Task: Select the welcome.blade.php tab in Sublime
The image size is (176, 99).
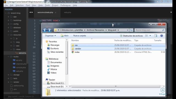Action: coord(45,12)
